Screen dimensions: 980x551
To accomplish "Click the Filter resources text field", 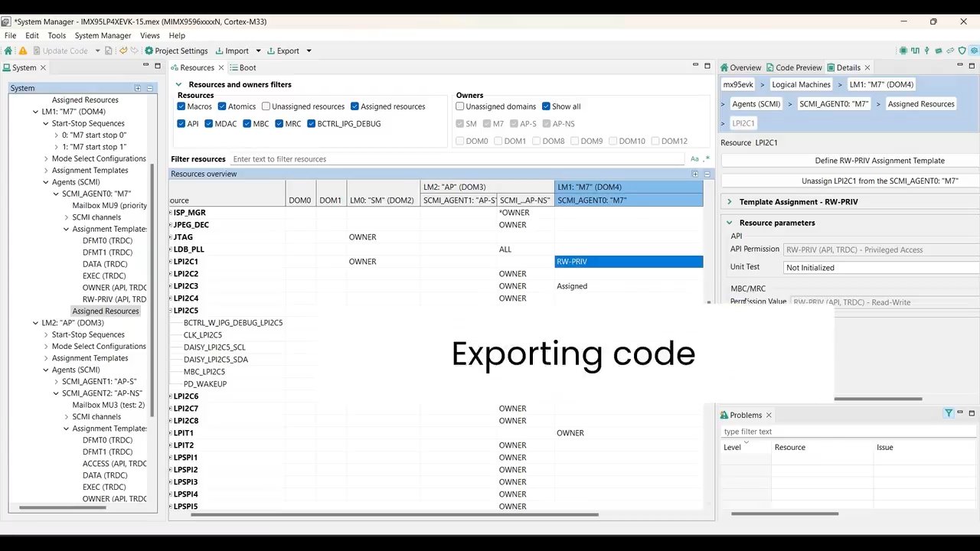I will point(457,159).
